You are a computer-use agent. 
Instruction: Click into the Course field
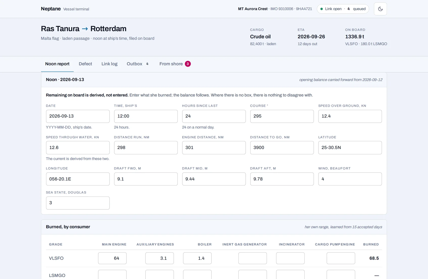pos(282,116)
